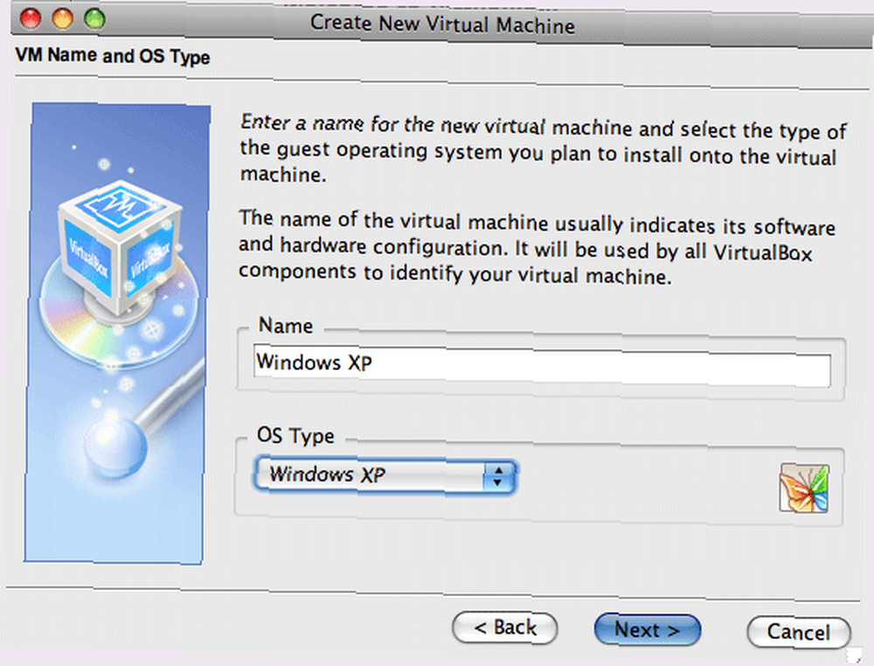Viewport: 874px width, 666px height.
Task: Click the 'OS Type' group label
Action: click(x=295, y=435)
